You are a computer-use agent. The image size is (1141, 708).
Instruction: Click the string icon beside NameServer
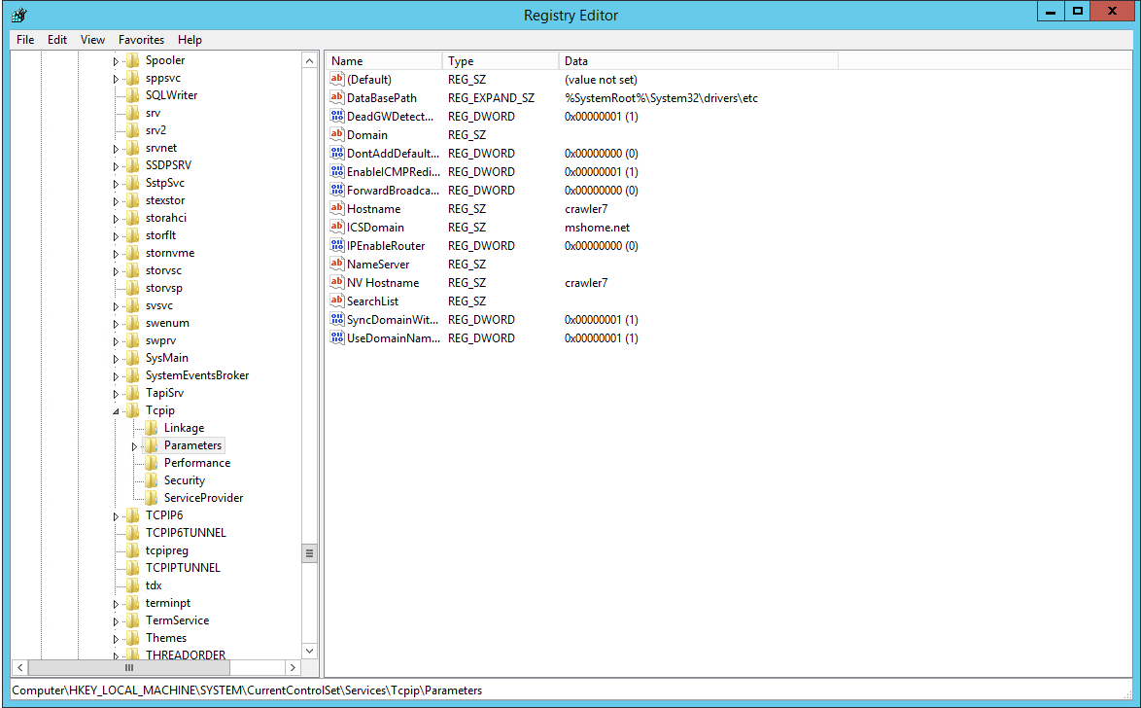click(x=337, y=265)
